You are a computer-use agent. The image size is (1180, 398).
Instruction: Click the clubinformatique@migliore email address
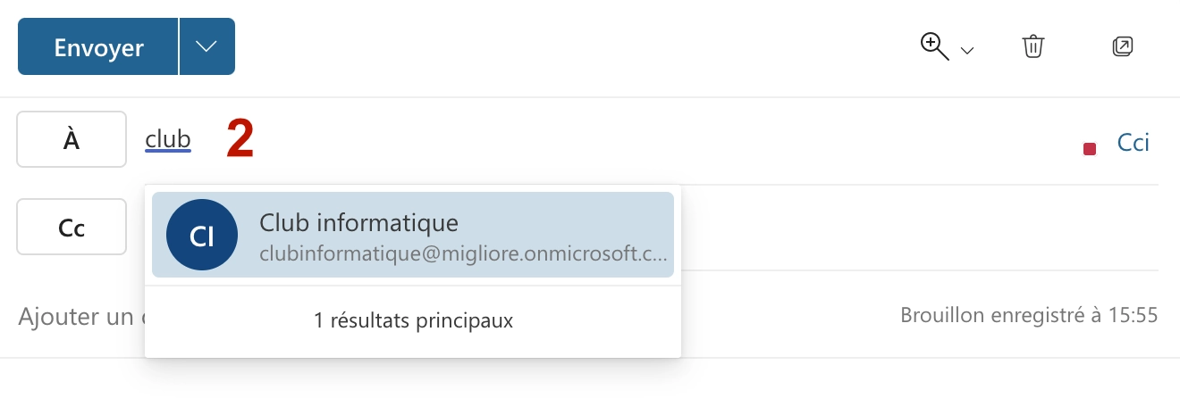(x=463, y=253)
